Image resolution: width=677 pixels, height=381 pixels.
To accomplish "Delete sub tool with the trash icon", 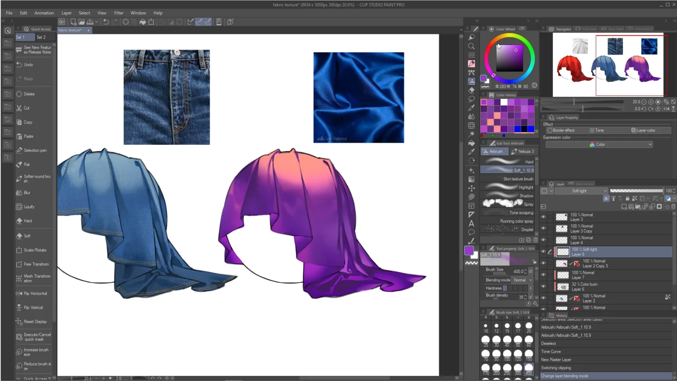I will click(535, 240).
